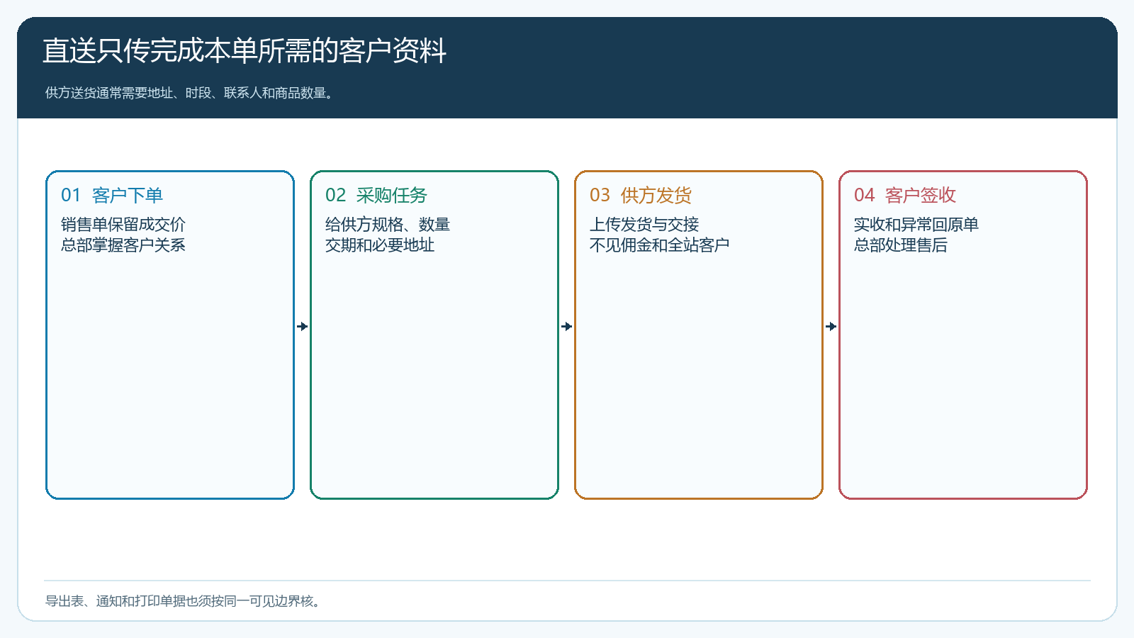Click the arrow between steps 01 and 02
Image resolution: width=1134 pixels, height=638 pixels.
point(303,326)
